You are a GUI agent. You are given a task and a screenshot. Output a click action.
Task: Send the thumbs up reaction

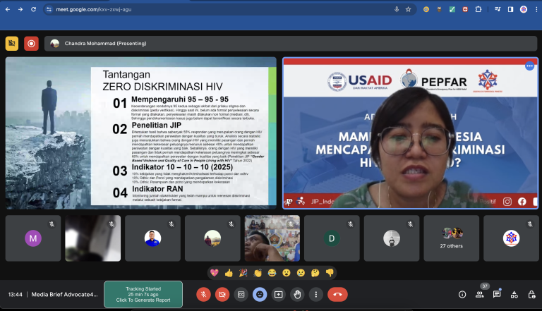(229, 272)
